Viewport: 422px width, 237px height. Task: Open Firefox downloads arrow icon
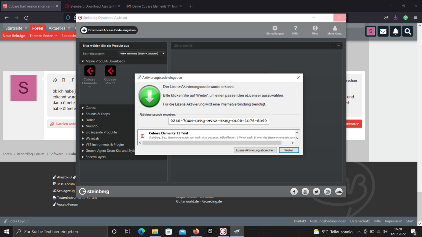(395, 18)
